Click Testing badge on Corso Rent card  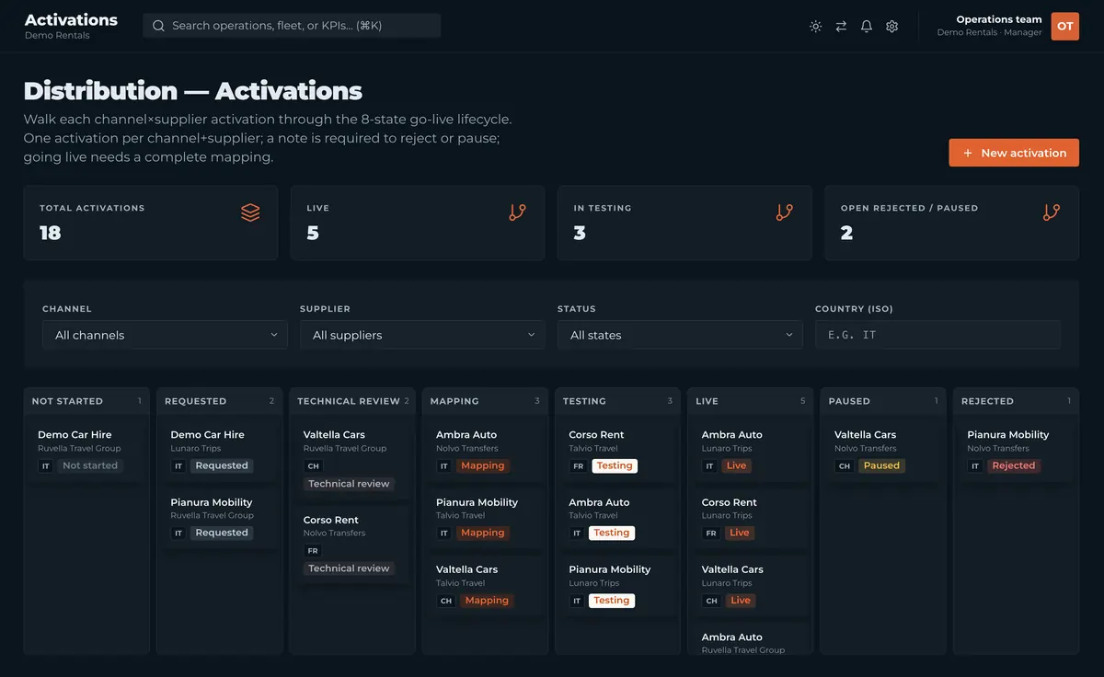click(615, 465)
